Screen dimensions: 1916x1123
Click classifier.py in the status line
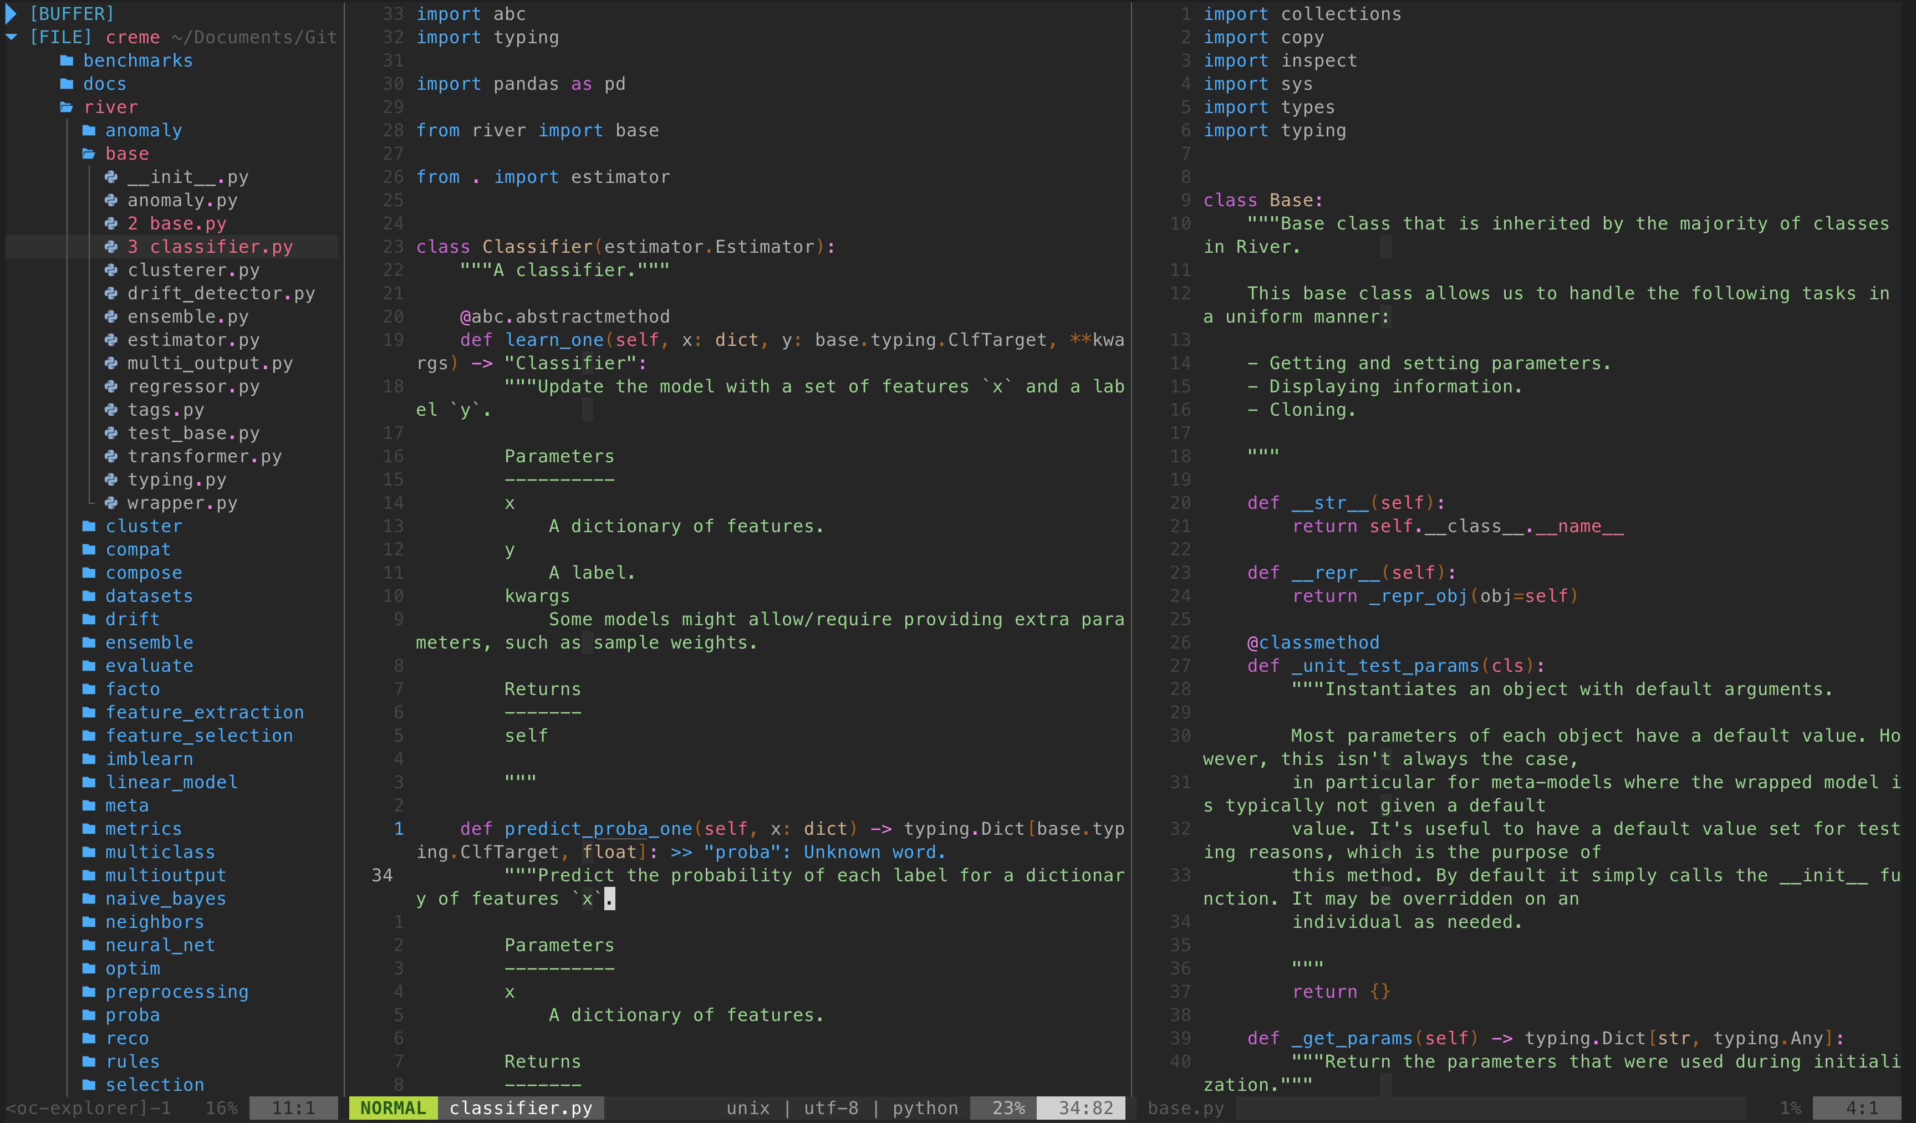(x=520, y=1108)
